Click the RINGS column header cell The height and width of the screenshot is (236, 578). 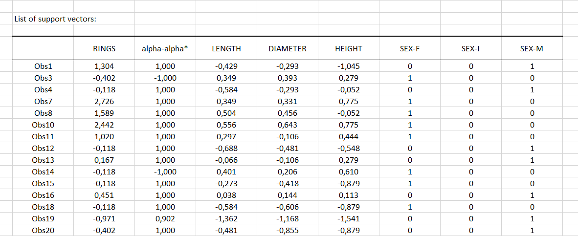pos(104,48)
